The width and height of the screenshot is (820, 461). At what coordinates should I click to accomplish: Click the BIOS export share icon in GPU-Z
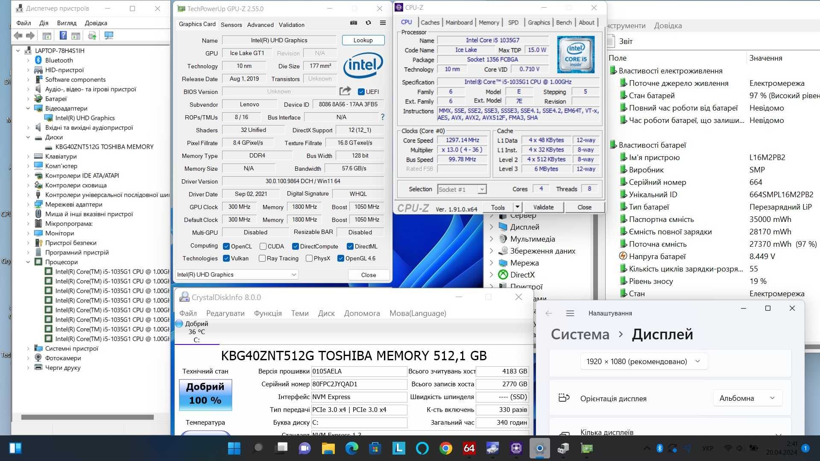pyautogui.click(x=345, y=91)
